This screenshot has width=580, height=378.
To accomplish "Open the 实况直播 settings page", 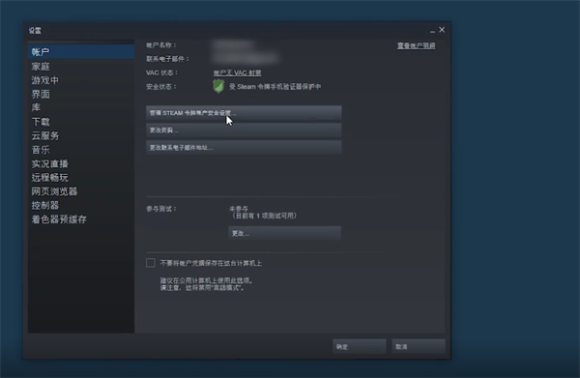I will coord(49,163).
